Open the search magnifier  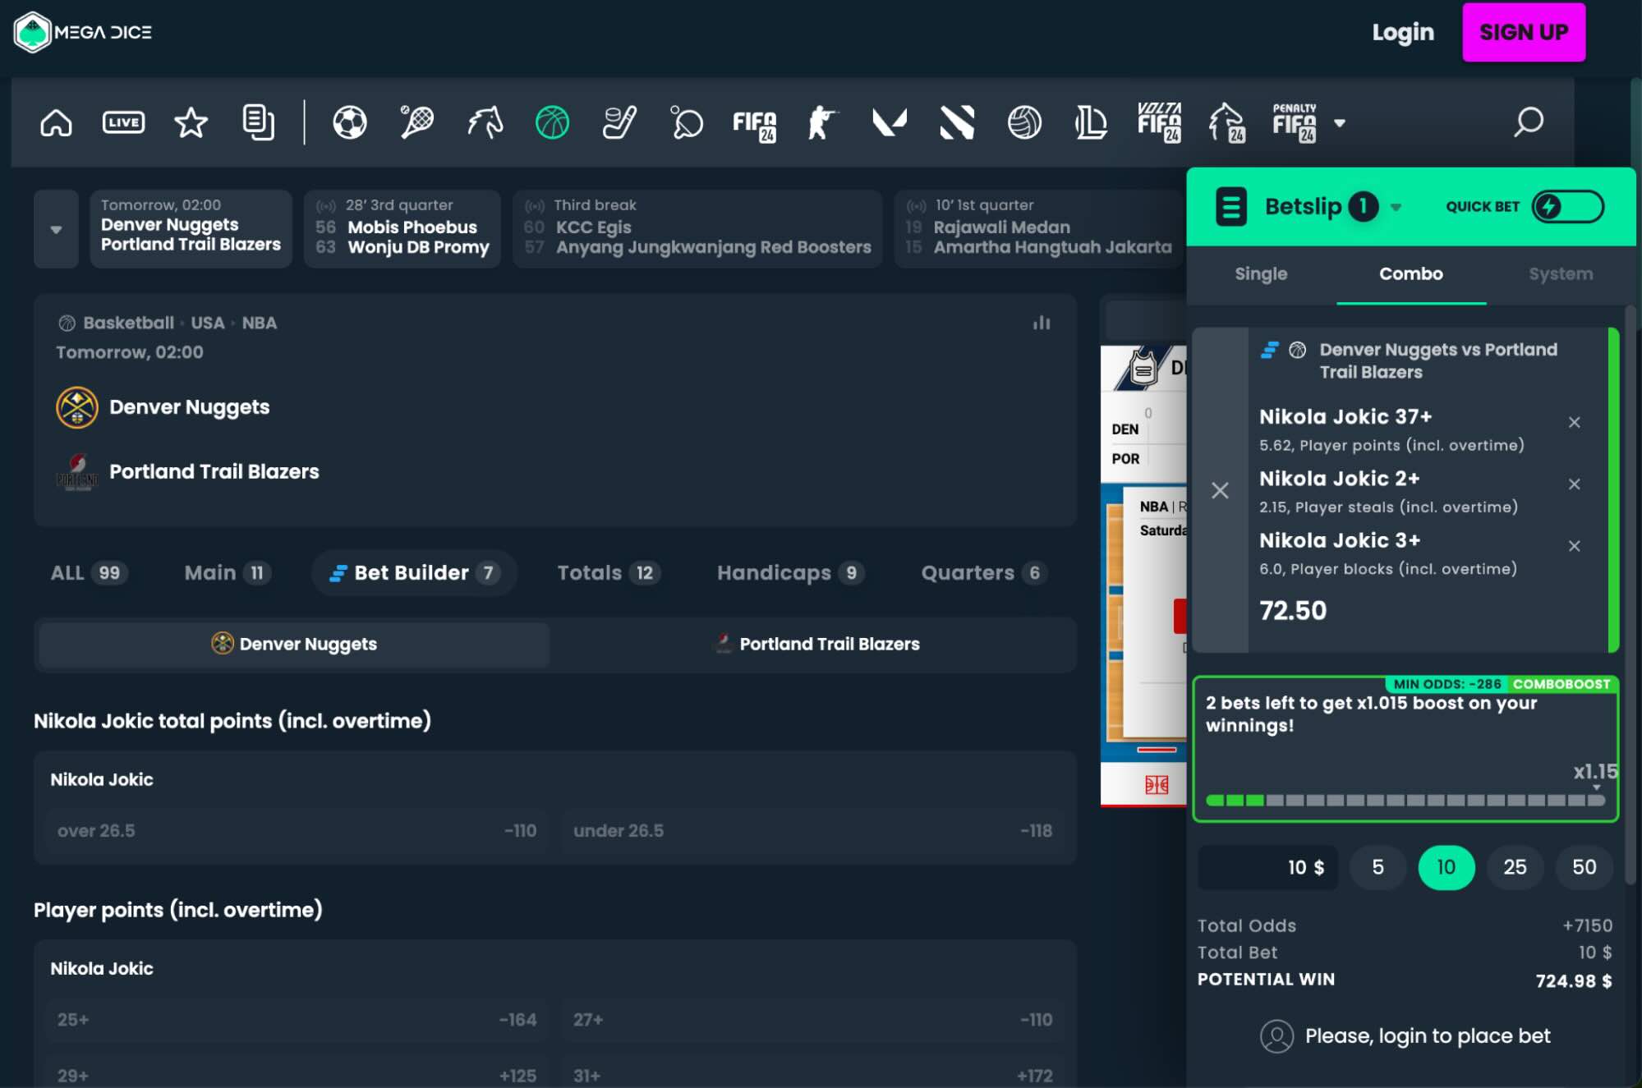point(1529,122)
